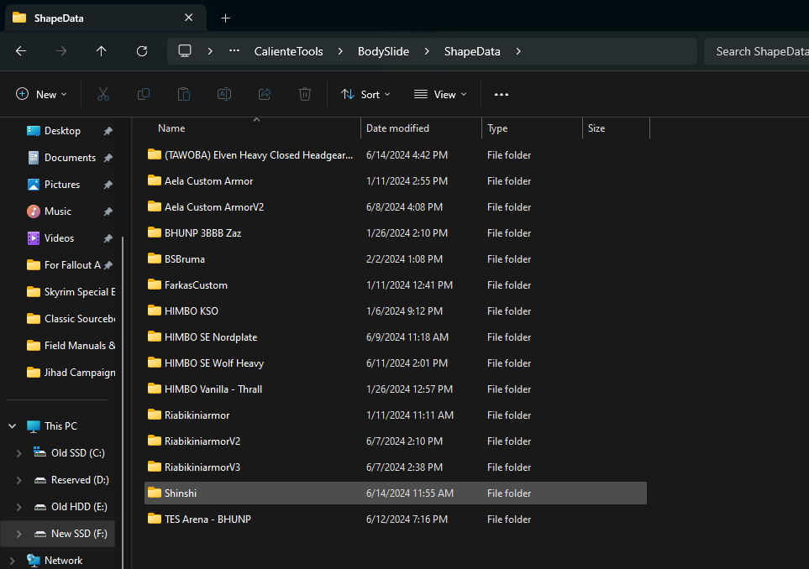Click folder icon beside FarkasCustom
The image size is (809, 569).
click(155, 284)
